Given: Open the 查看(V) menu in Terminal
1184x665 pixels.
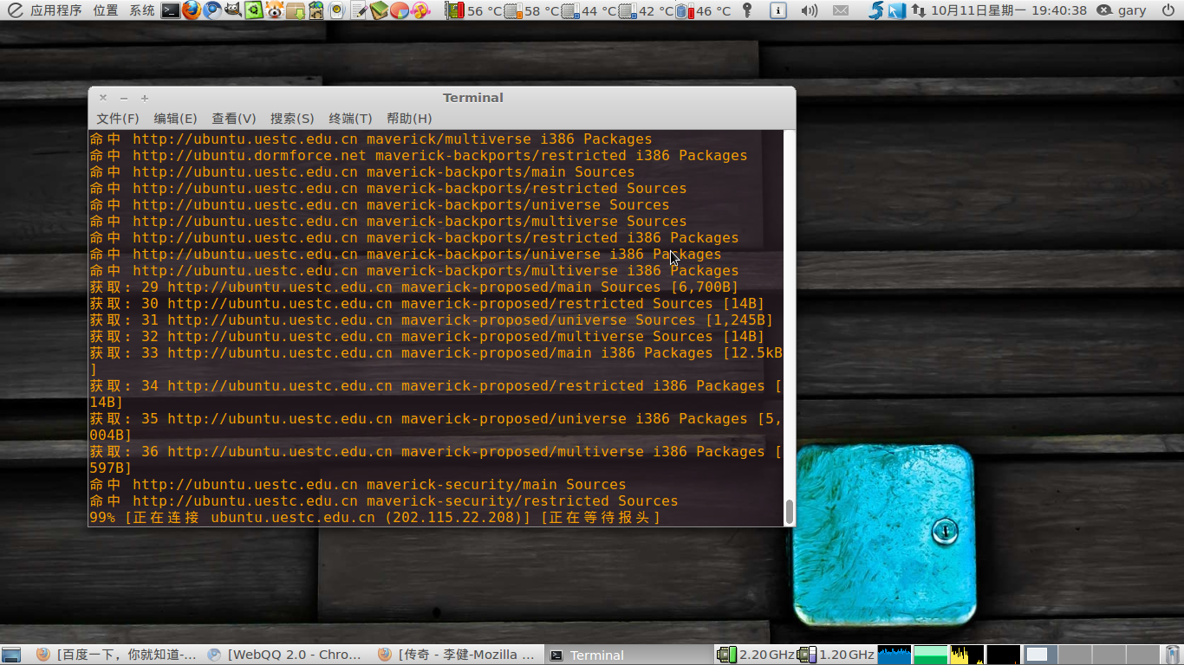Looking at the screenshot, I should pos(234,119).
